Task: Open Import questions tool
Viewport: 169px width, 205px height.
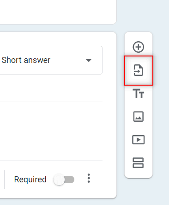Action: (139, 70)
